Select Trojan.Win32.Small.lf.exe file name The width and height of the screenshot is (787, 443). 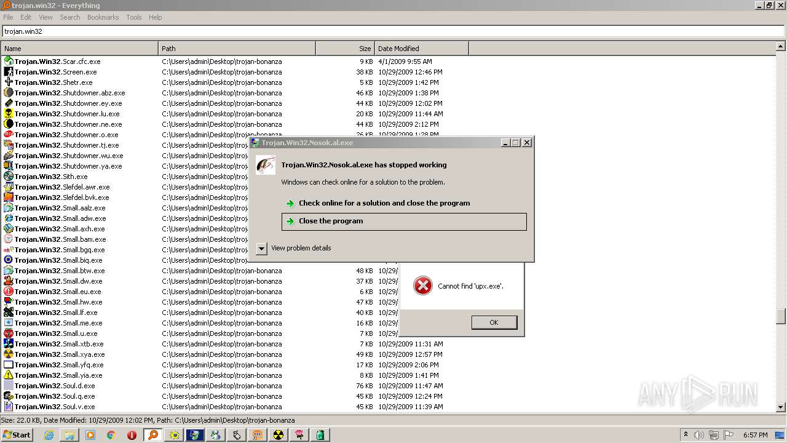(56, 313)
